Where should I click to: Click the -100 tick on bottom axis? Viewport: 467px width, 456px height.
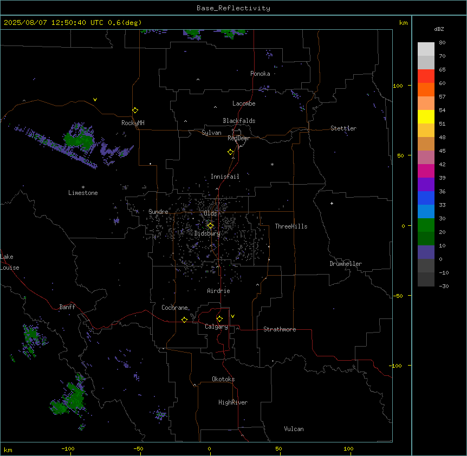click(68, 448)
